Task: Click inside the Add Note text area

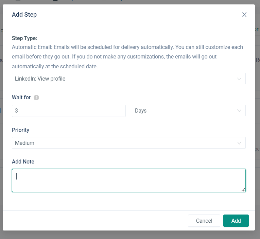Action: click(x=128, y=181)
